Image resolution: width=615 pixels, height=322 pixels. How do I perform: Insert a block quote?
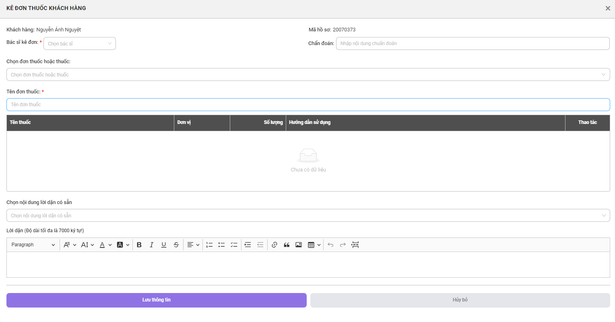tap(287, 245)
